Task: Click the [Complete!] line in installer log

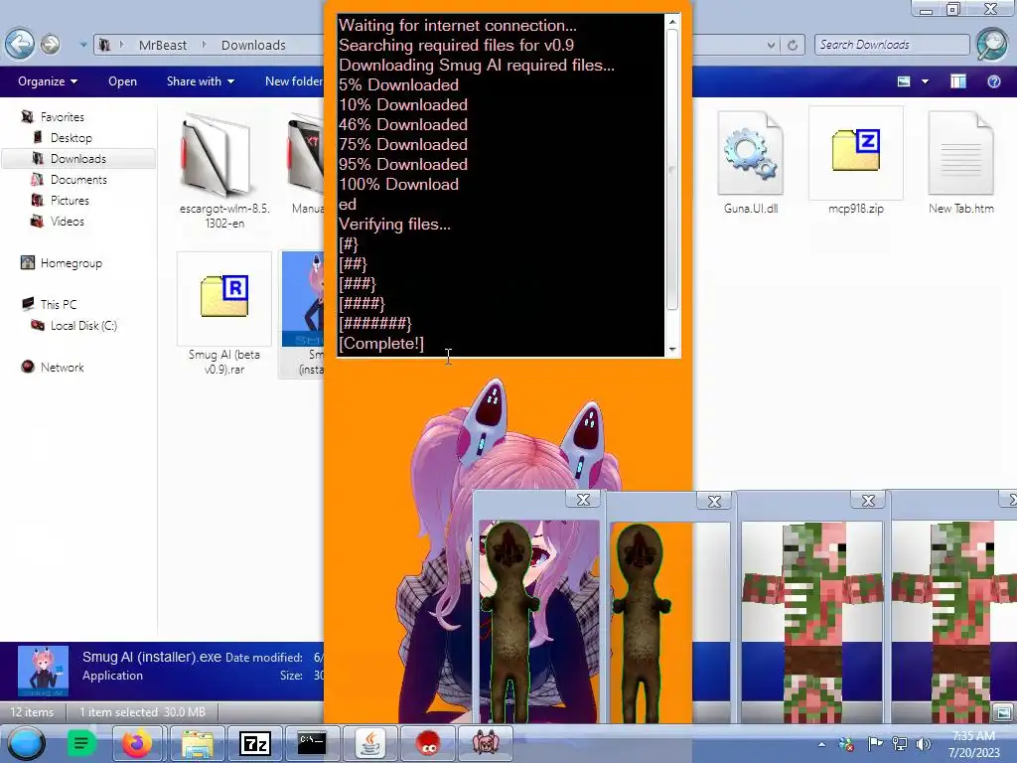Action: point(381,343)
